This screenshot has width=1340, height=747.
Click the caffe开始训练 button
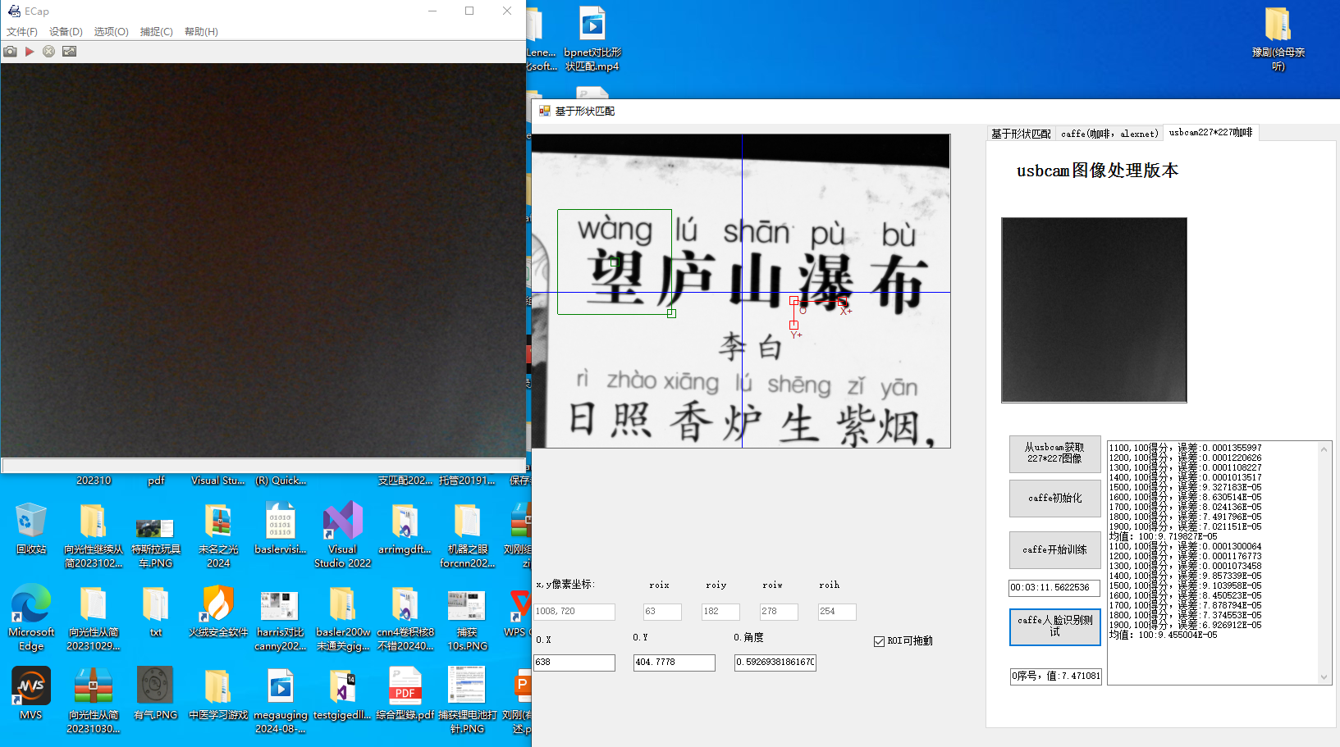1054,550
